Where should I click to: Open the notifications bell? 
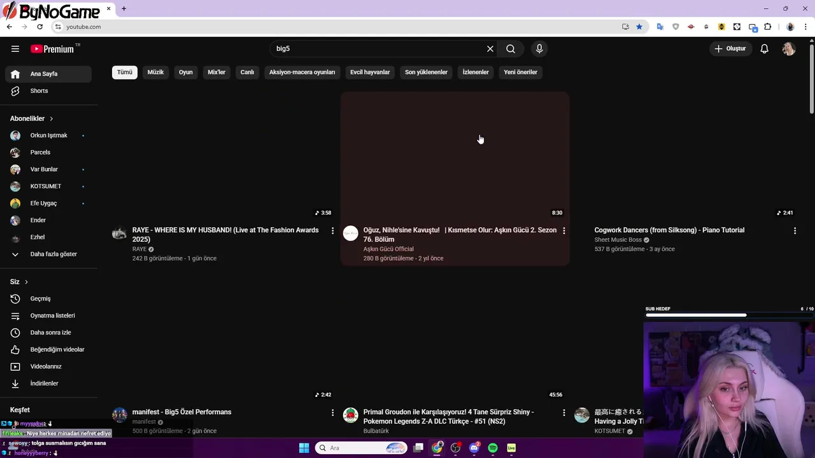pos(765,49)
